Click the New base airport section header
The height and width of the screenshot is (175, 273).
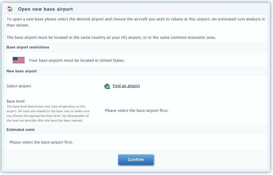pyautogui.click(x=22, y=71)
